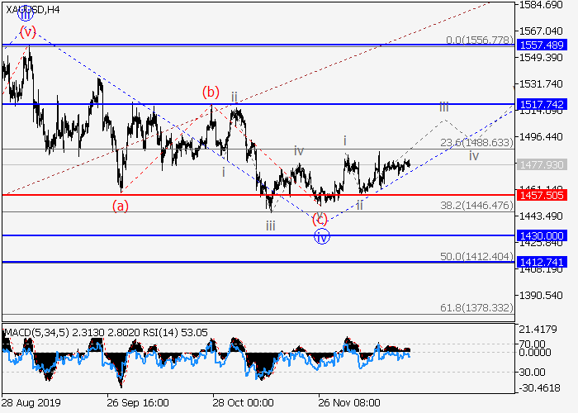Screen dimensions: 578x413
Task: Select the red 1457.505 price level tag
Action: 541,195
